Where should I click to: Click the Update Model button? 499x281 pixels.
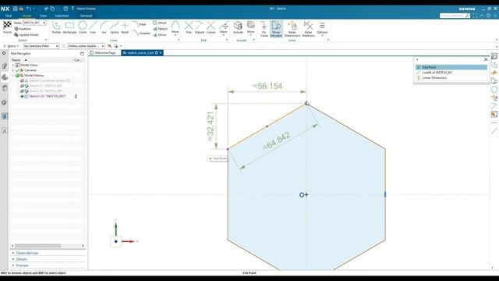27,34
